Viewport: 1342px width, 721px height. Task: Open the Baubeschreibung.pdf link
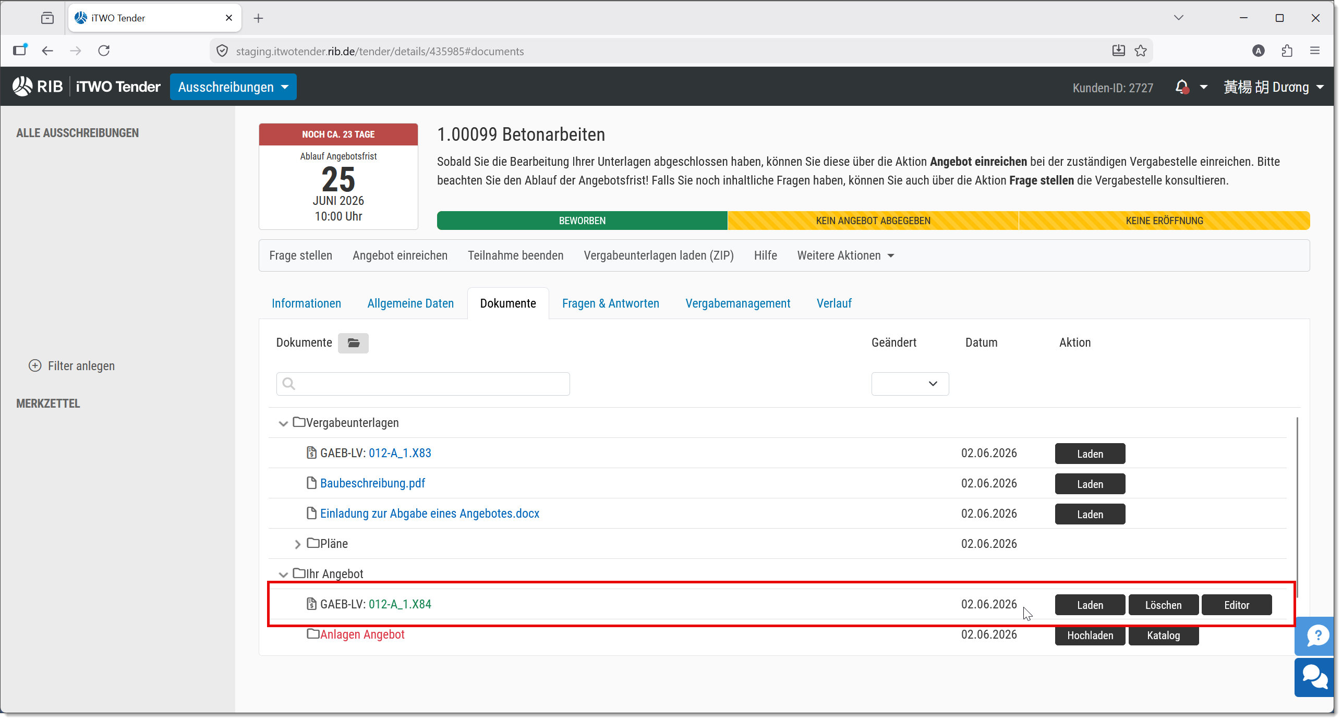coord(372,483)
